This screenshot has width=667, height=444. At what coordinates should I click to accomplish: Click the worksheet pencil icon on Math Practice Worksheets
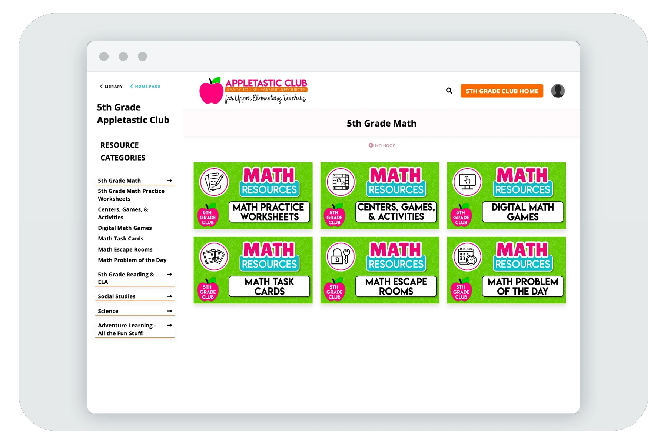pyautogui.click(x=214, y=182)
